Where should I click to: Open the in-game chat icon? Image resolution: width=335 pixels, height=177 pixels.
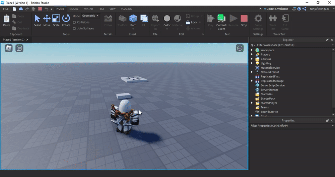point(19,48)
